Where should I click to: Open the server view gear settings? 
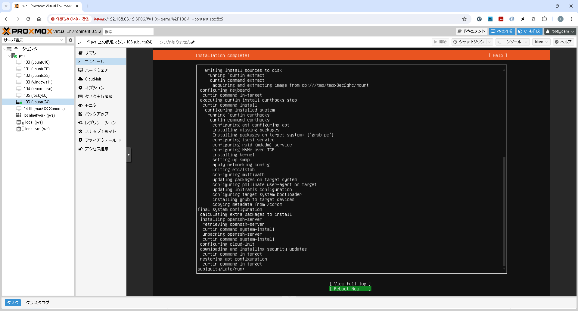[x=70, y=40]
